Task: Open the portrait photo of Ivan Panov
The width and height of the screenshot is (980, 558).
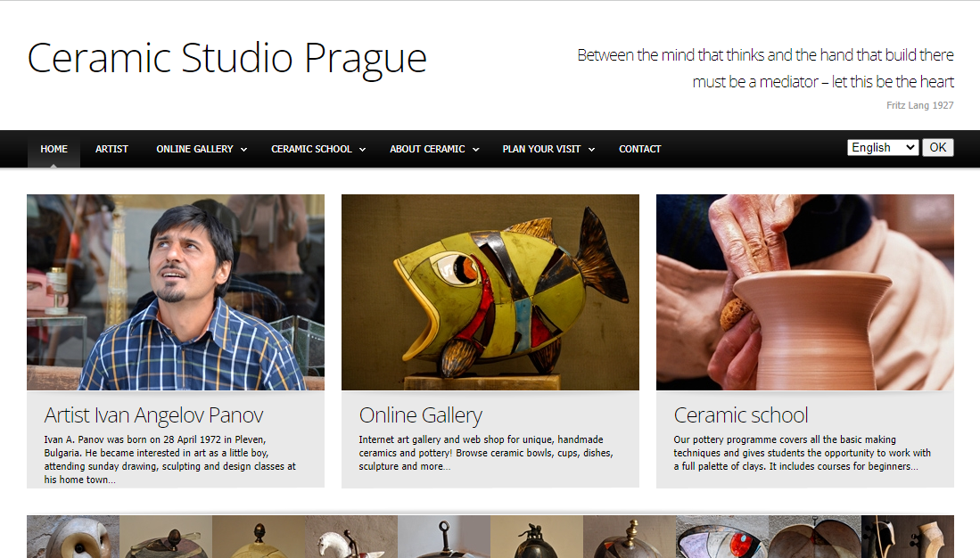Action: (176, 292)
